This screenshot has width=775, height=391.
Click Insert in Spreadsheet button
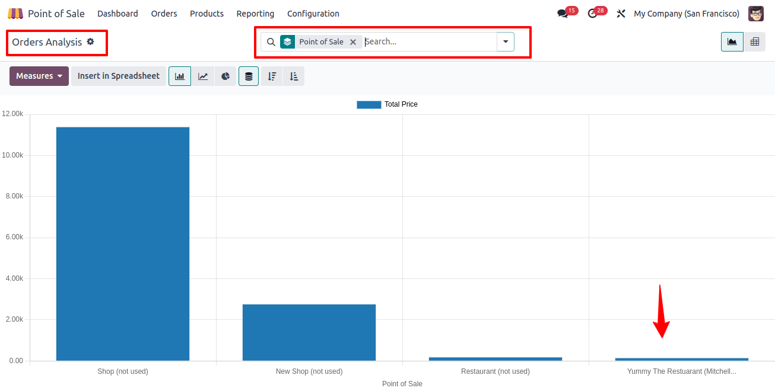(119, 76)
